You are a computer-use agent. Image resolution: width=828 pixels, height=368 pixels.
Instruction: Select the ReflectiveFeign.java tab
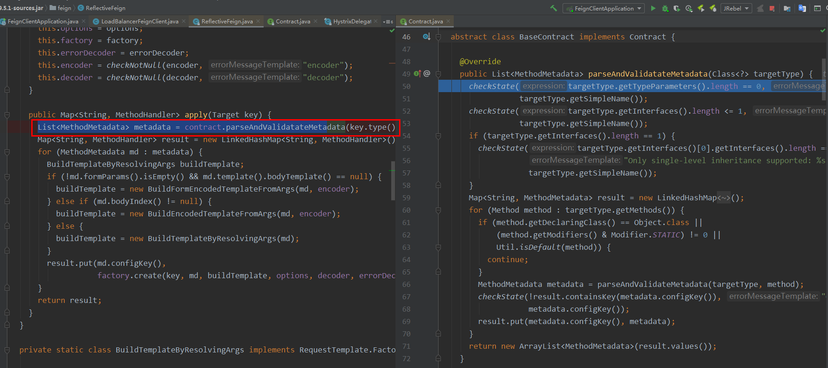[227, 21]
